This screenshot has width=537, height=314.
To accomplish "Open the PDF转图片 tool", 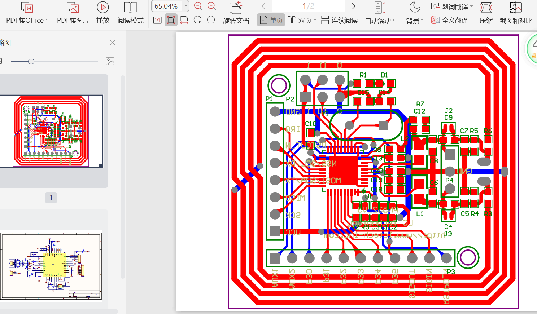I will pos(73,13).
